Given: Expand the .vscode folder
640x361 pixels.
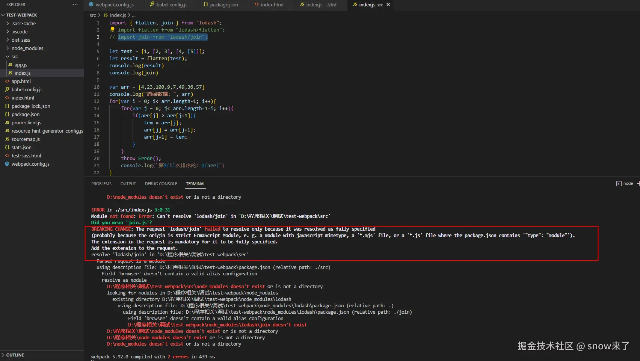Looking at the screenshot, I should click(8, 32).
